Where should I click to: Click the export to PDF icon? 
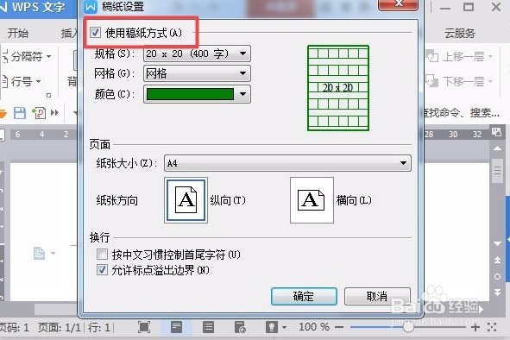click(39, 113)
